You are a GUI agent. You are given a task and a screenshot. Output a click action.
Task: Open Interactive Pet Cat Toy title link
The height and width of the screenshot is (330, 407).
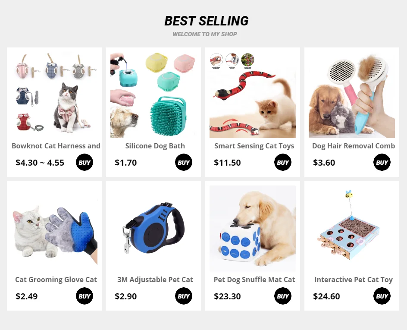click(x=353, y=280)
